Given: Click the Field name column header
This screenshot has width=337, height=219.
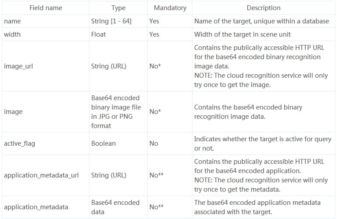Looking at the screenshot, I should (45, 8).
